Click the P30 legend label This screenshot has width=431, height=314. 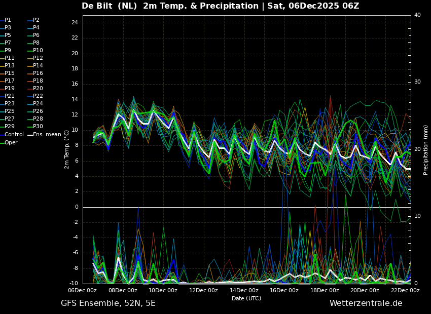point(38,127)
